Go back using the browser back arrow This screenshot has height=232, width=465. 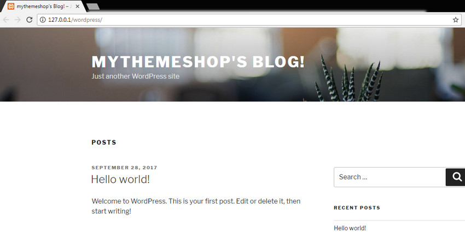[6, 20]
